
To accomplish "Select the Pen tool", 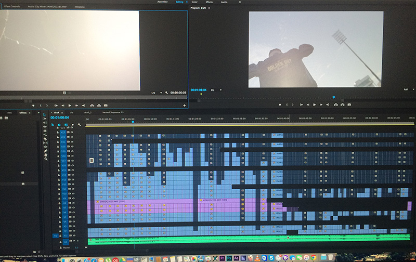I will click(x=46, y=151).
